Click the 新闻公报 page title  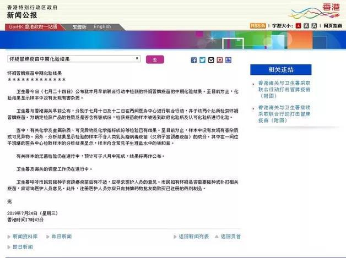click(22, 15)
